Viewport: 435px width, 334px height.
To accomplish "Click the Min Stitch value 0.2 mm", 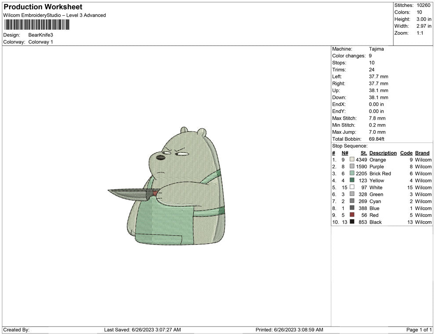I will tap(377, 125).
